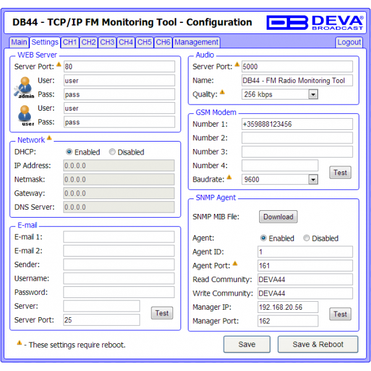371x371 pixels.
Task: Open the CH4 tab
Action: coord(126,42)
